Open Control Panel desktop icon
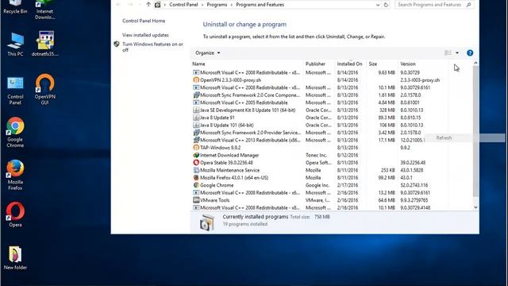This screenshot has height=286, width=508. pyautogui.click(x=15, y=91)
